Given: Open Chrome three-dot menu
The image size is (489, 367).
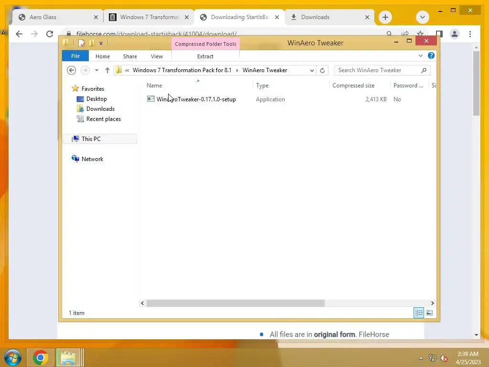Looking at the screenshot, I should click(x=470, y=34).
